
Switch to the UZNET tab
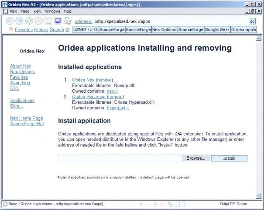86,30
